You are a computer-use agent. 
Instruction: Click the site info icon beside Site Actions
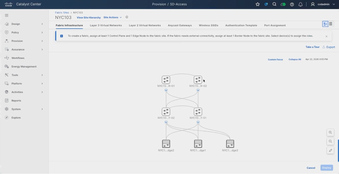click(127, 17)
